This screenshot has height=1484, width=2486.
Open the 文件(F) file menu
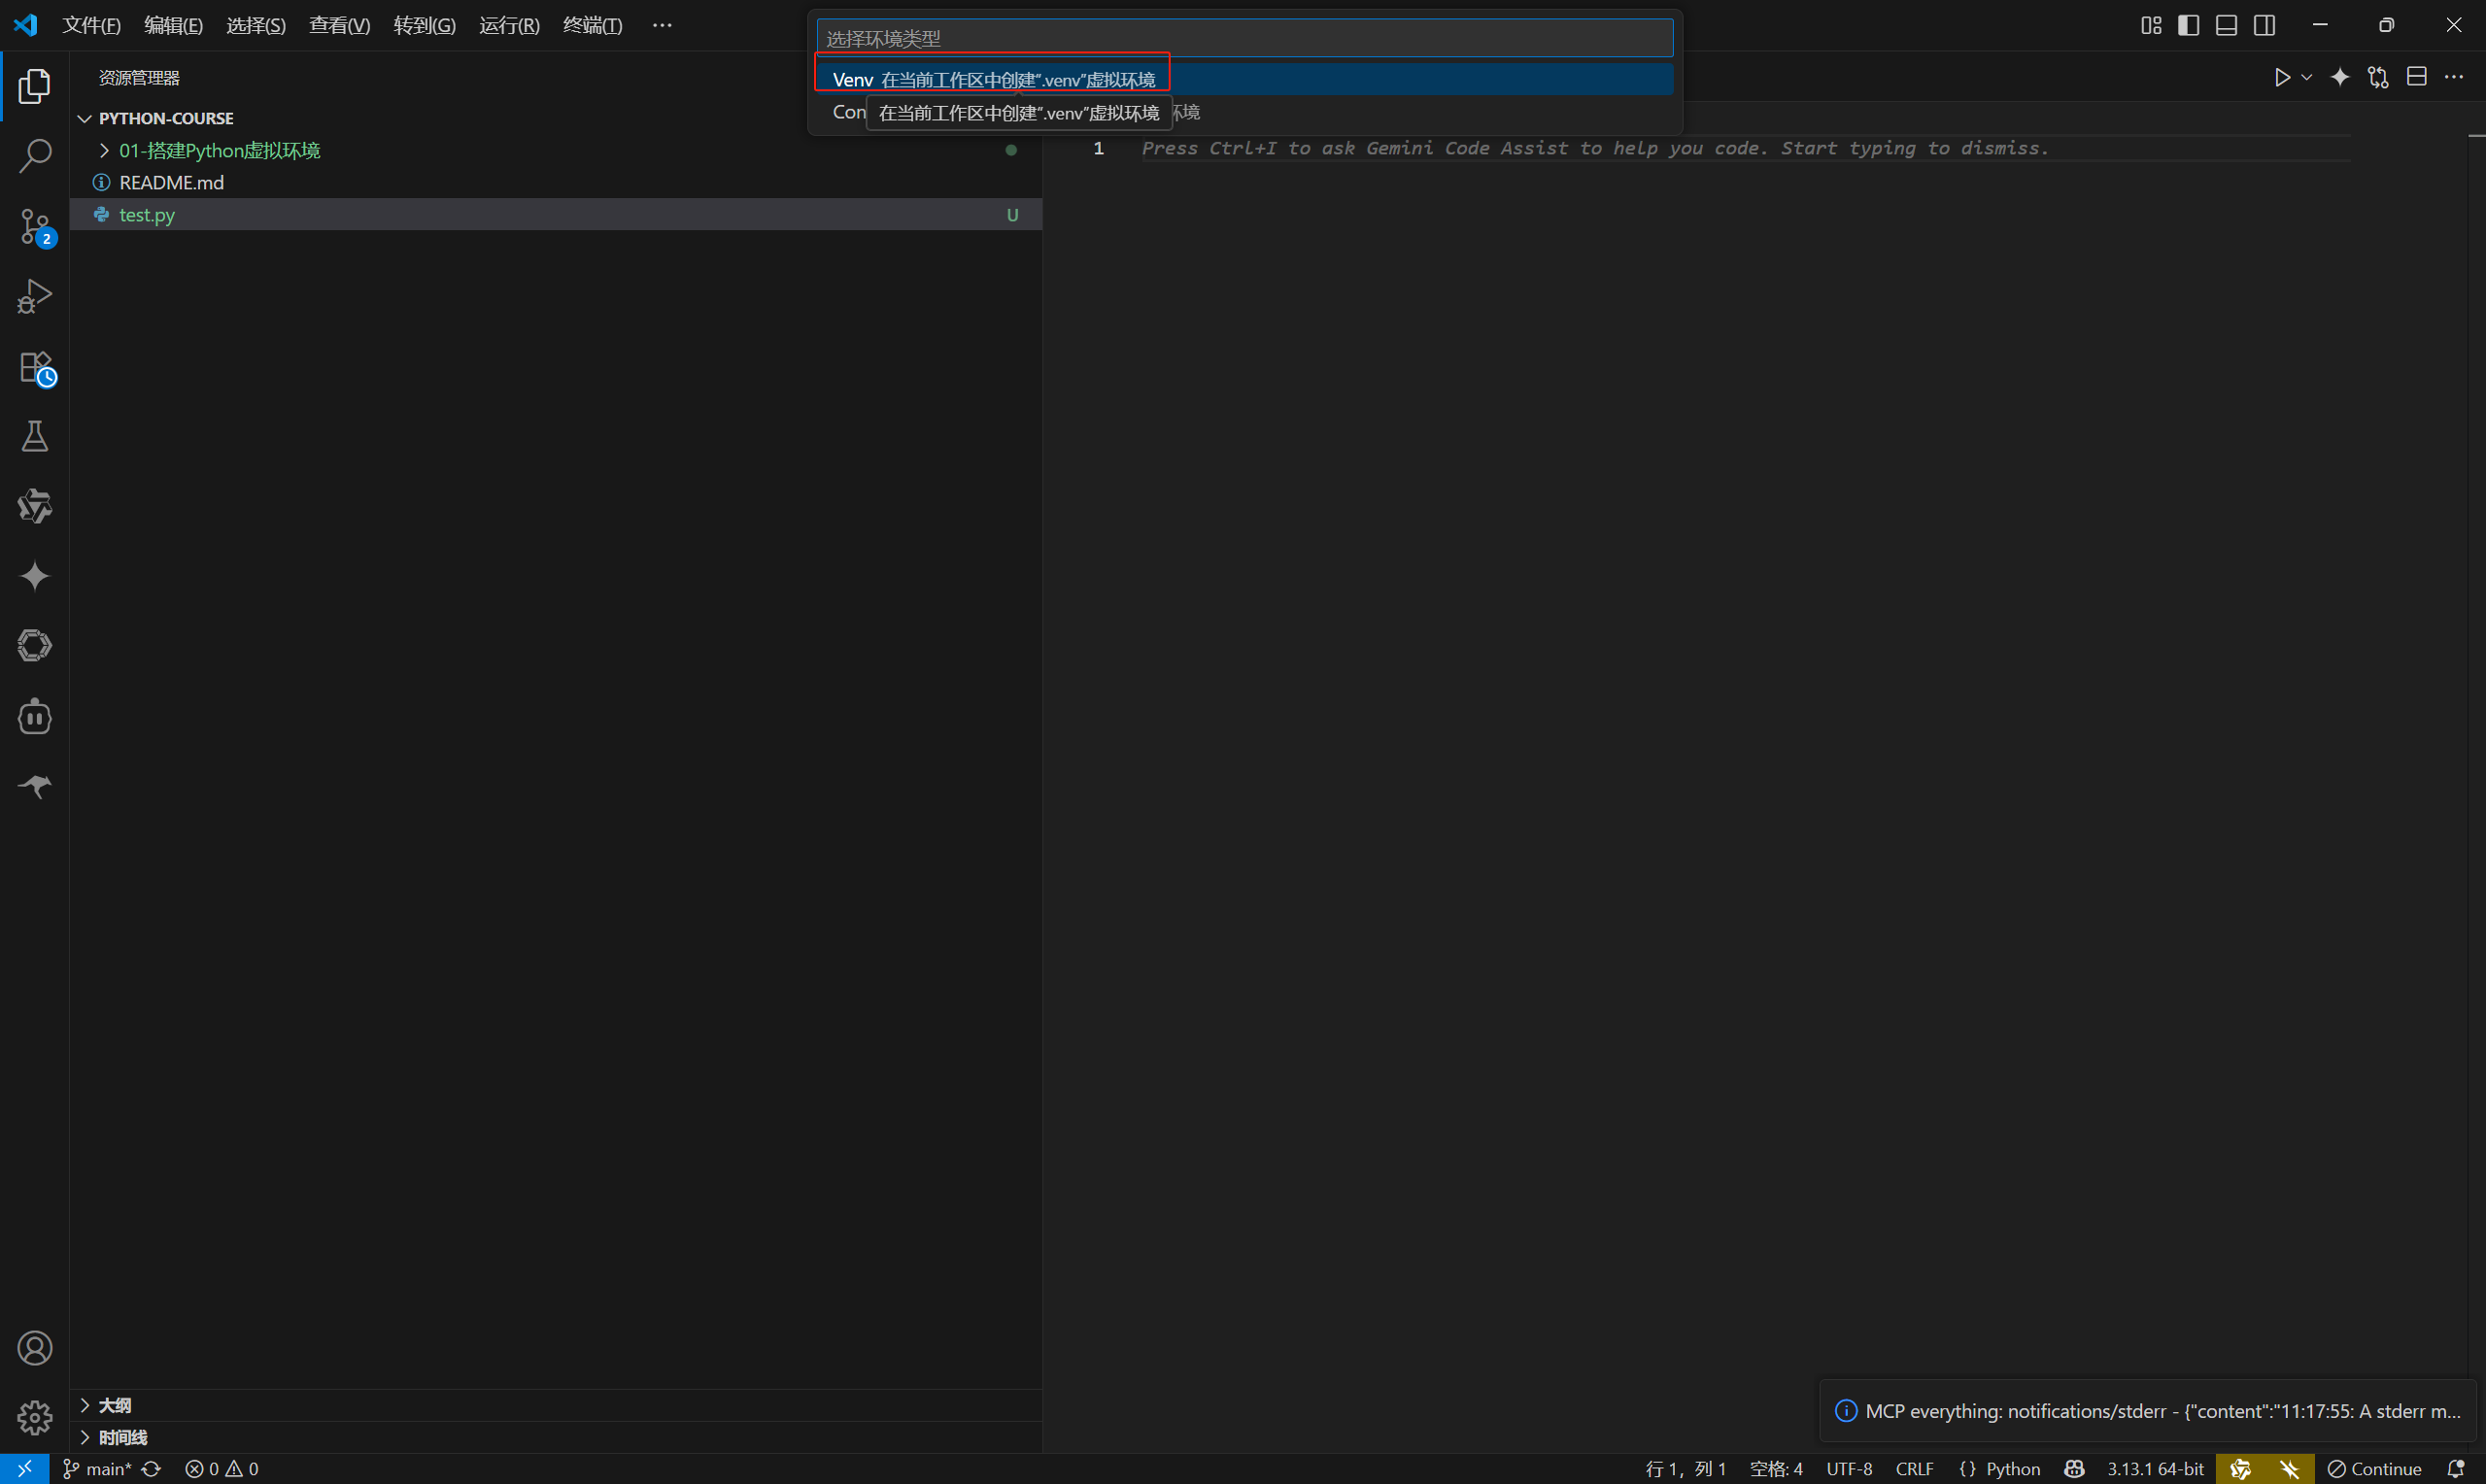[91, 25]
